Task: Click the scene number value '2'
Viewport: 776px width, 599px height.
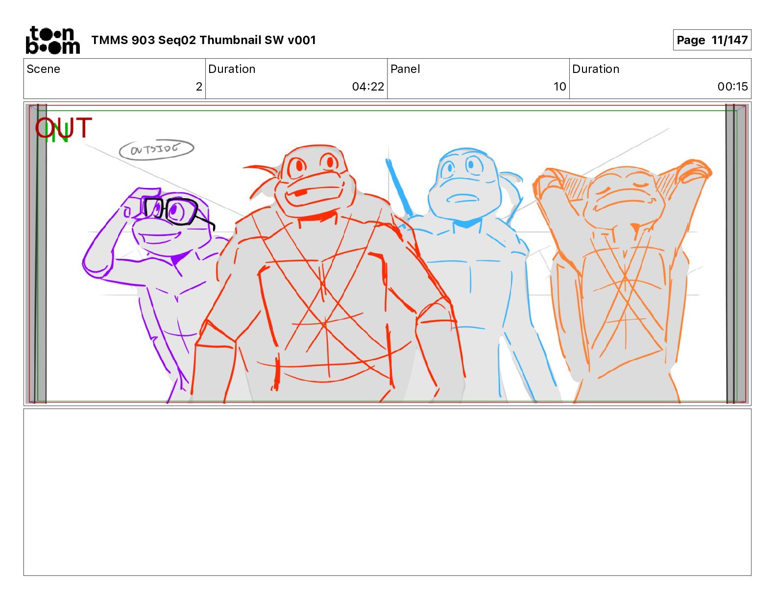Action: click(x=199, y=87)
